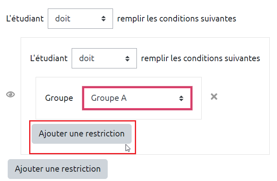Expand the Groupe A dropdown
Image resolution: width=277 pixels, height=181 pixels.
(137, 98)
